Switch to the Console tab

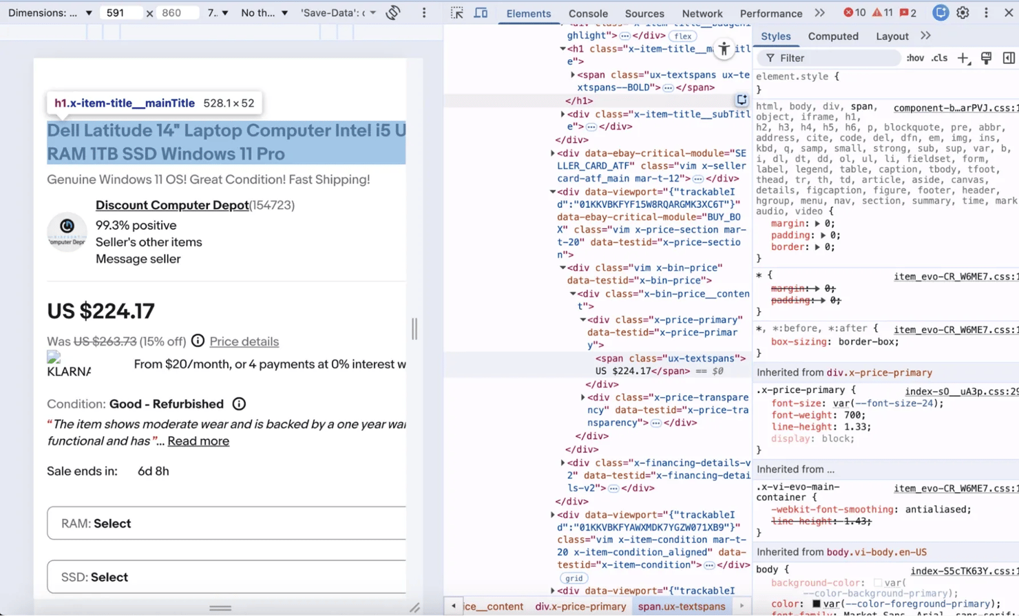tap(587, 13)
